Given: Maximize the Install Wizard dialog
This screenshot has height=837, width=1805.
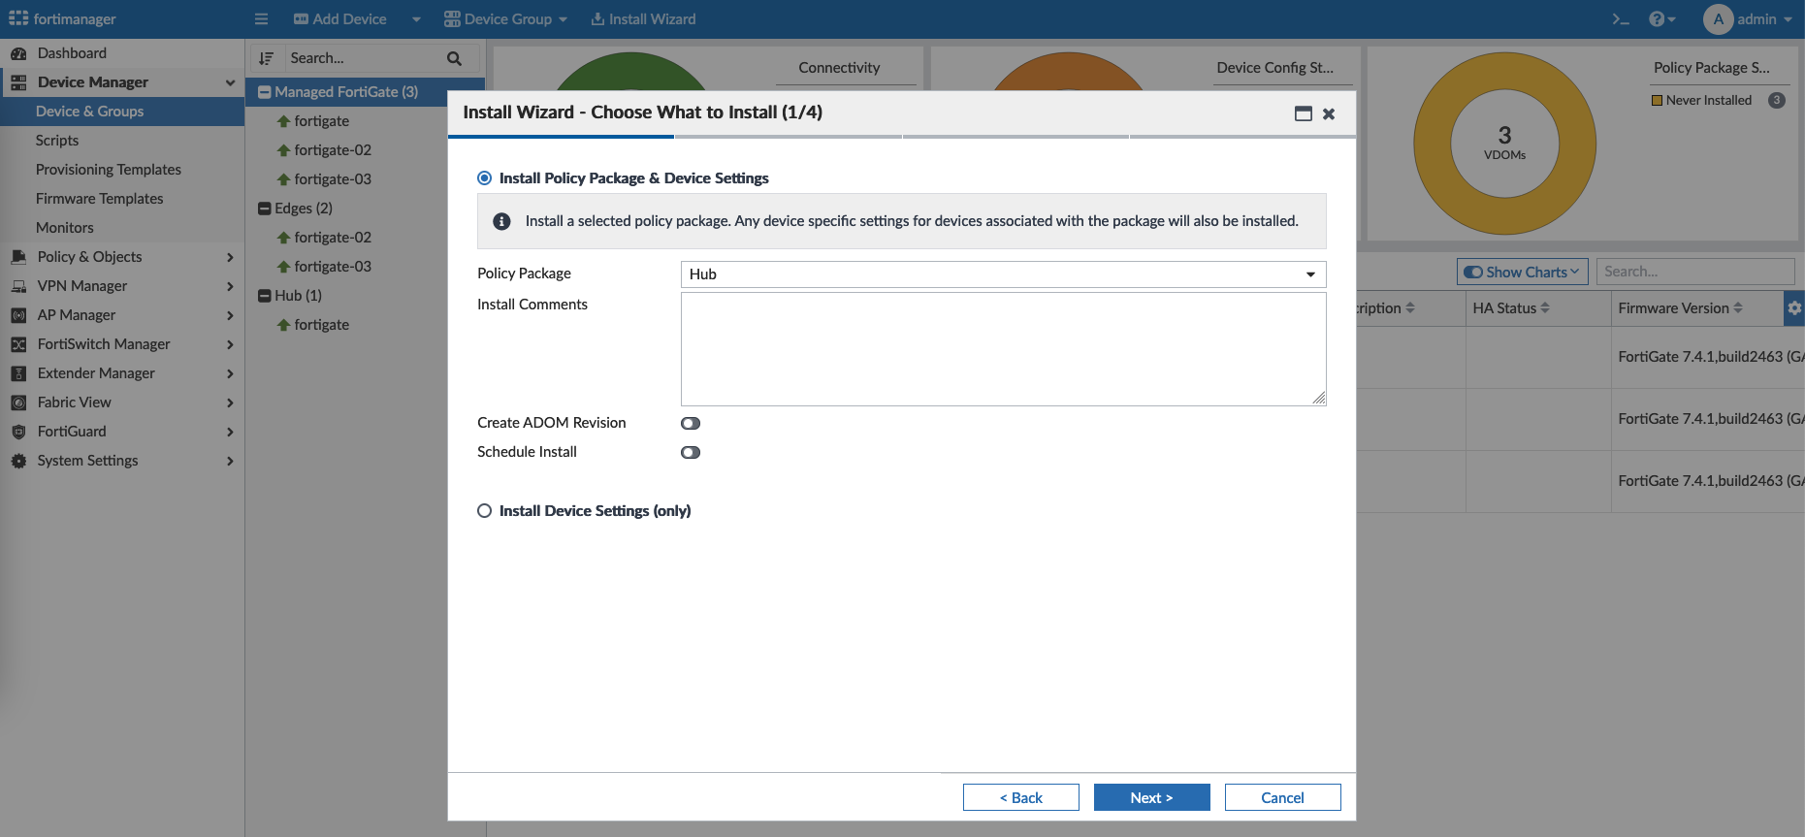Looking at the screenshot, I should coord(1303,113).
